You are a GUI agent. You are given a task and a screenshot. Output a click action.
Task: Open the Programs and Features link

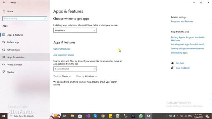(182, 21)
